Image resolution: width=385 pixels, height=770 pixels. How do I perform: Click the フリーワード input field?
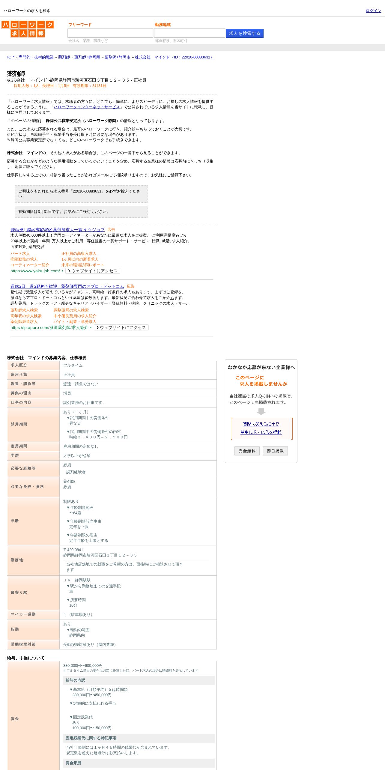[110, 33]
